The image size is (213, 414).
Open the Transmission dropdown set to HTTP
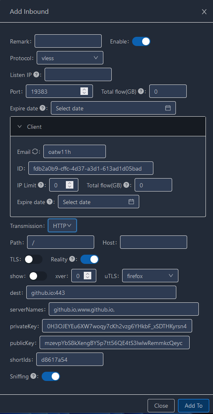click(62, 225)
